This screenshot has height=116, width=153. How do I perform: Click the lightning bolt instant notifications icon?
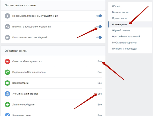coord(7,16)
